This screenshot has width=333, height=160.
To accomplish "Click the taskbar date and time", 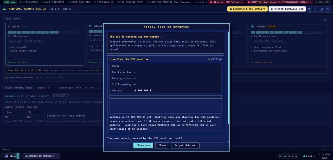I will click(x=324, y=156).
